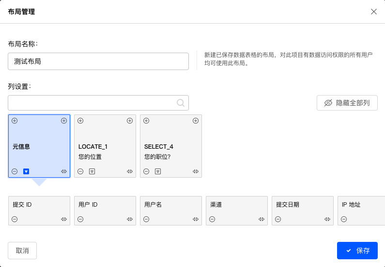Add column before SELECT_4 card
Viewport: 385px width, 267px height.
[x=146, y=121]
